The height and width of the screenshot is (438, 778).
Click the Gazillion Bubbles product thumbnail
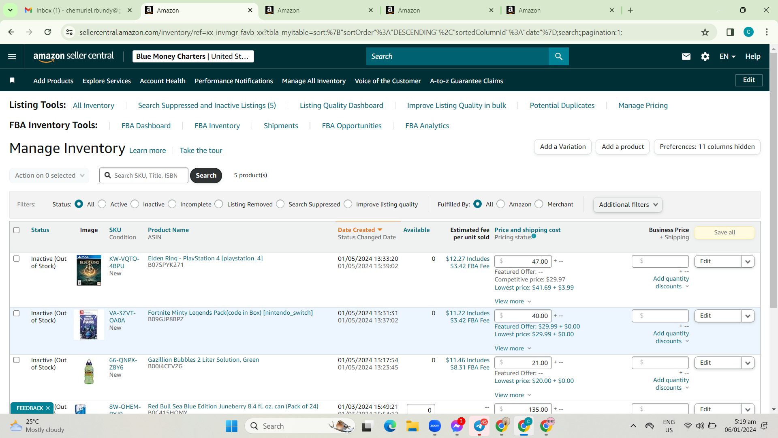click(89, 371)
